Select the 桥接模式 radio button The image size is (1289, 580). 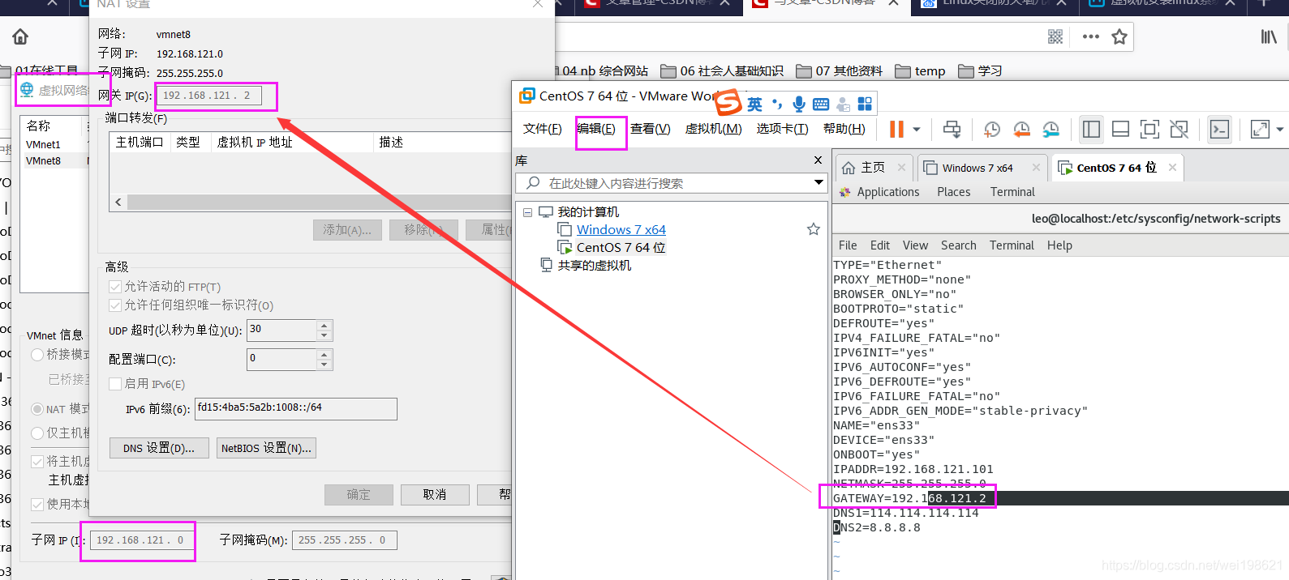coord(37,355)
